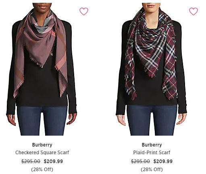Click struck-through $295.00 under Checkered Square Scarf

[31, 161]
